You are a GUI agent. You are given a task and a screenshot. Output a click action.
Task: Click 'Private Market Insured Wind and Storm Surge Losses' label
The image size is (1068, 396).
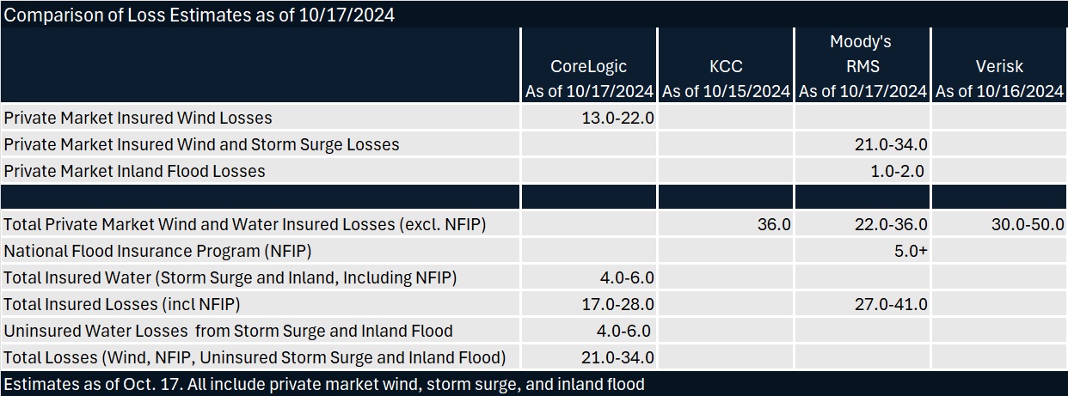[201, 144]
